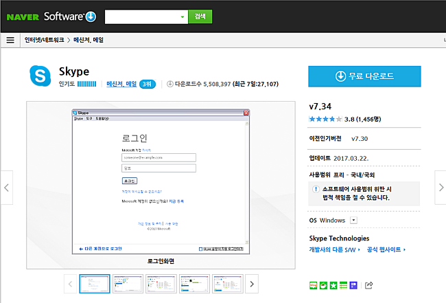This screenshot has width=446, height=303.
Task: Click the 로그인화면 caption text
Action: pos(161,261)
